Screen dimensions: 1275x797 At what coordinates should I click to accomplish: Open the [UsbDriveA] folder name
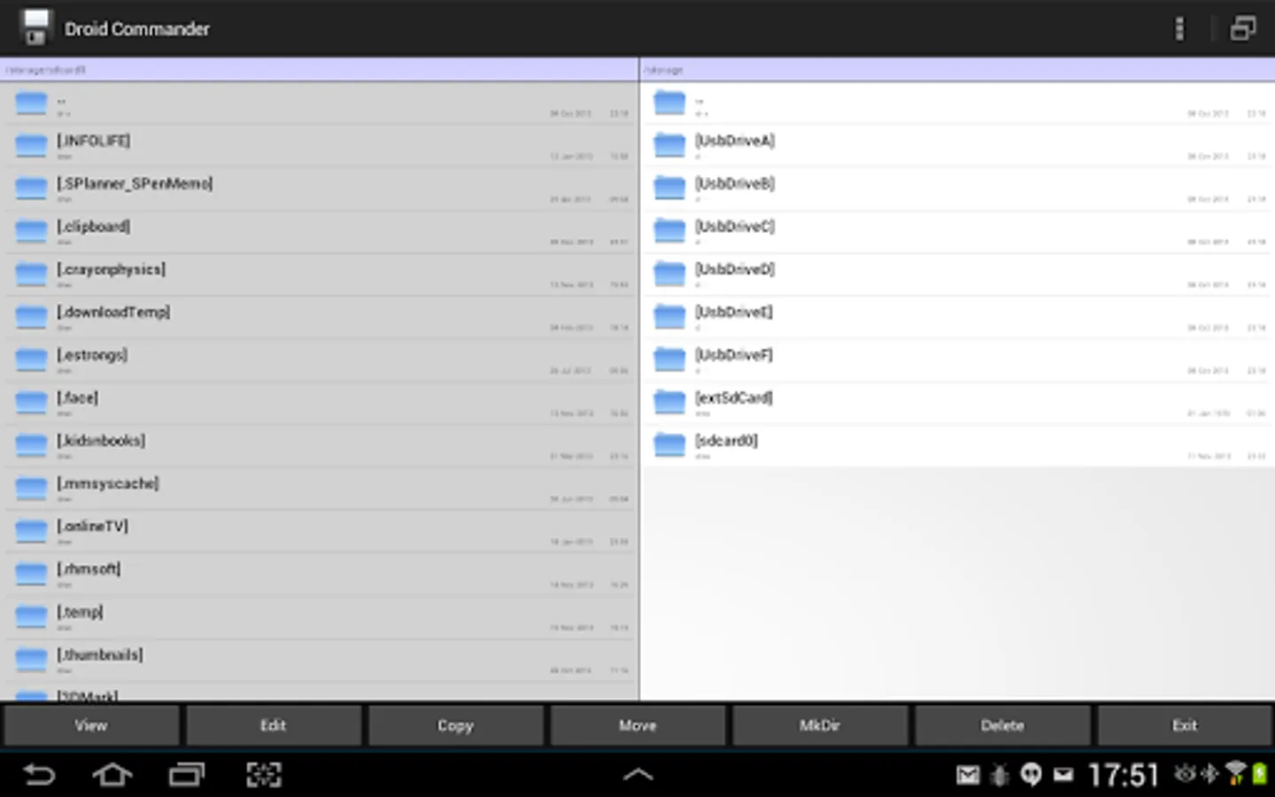735,141
